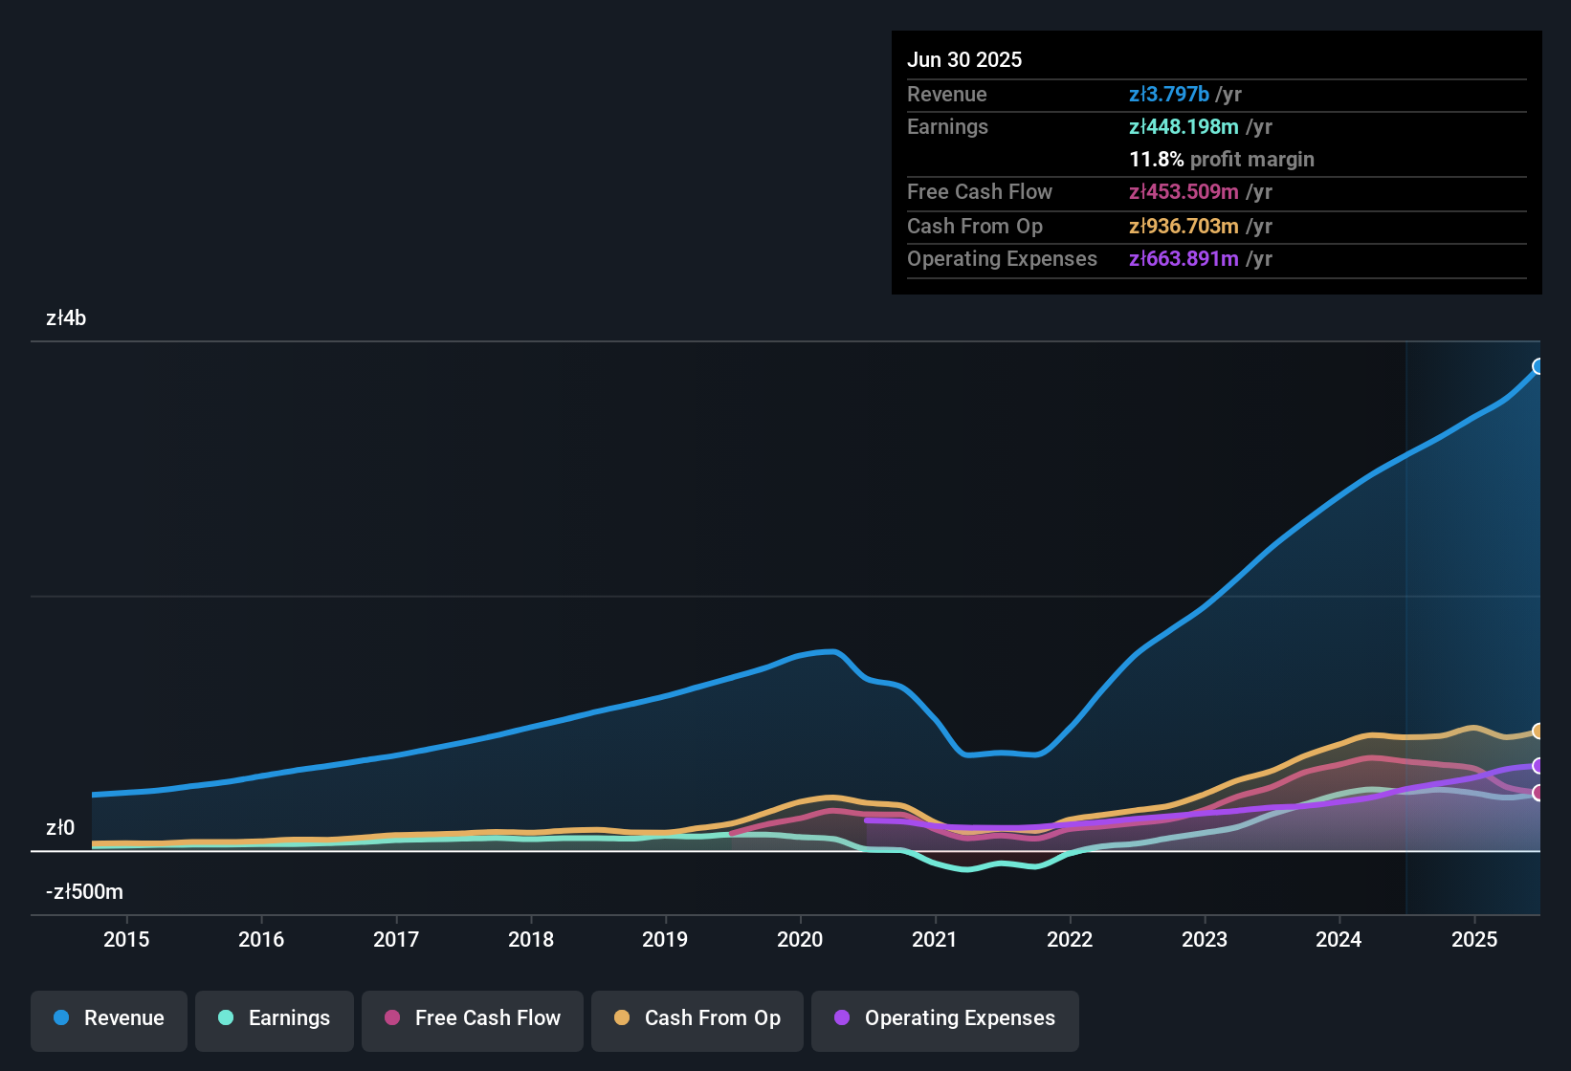Screen dimensions: 1571x1071
Task: Select the purple Operating Expenses endpoint marker
Action: [x=1538, y=765]
